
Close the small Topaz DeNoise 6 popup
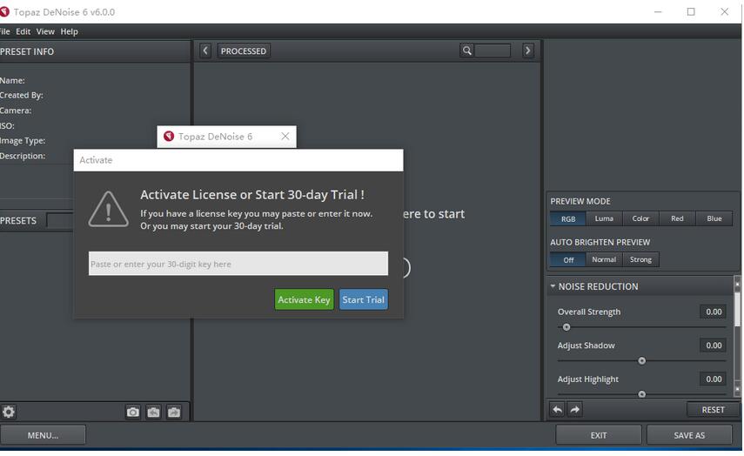(x=285, y=136)
